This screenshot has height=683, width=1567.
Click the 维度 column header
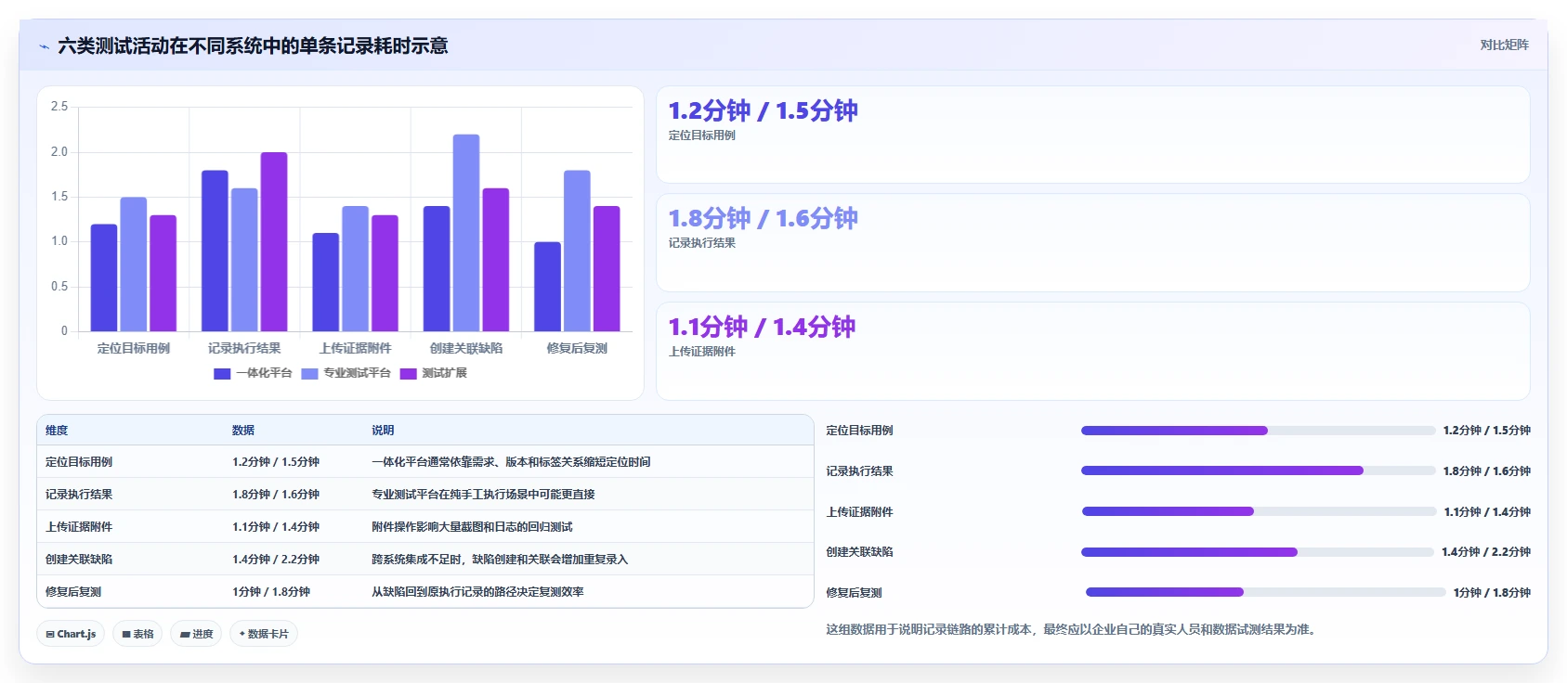57,431
